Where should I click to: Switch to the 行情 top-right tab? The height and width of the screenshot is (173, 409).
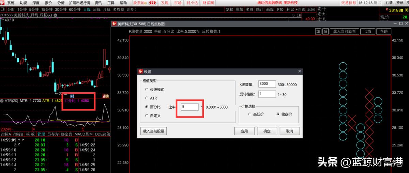(389, 3)
